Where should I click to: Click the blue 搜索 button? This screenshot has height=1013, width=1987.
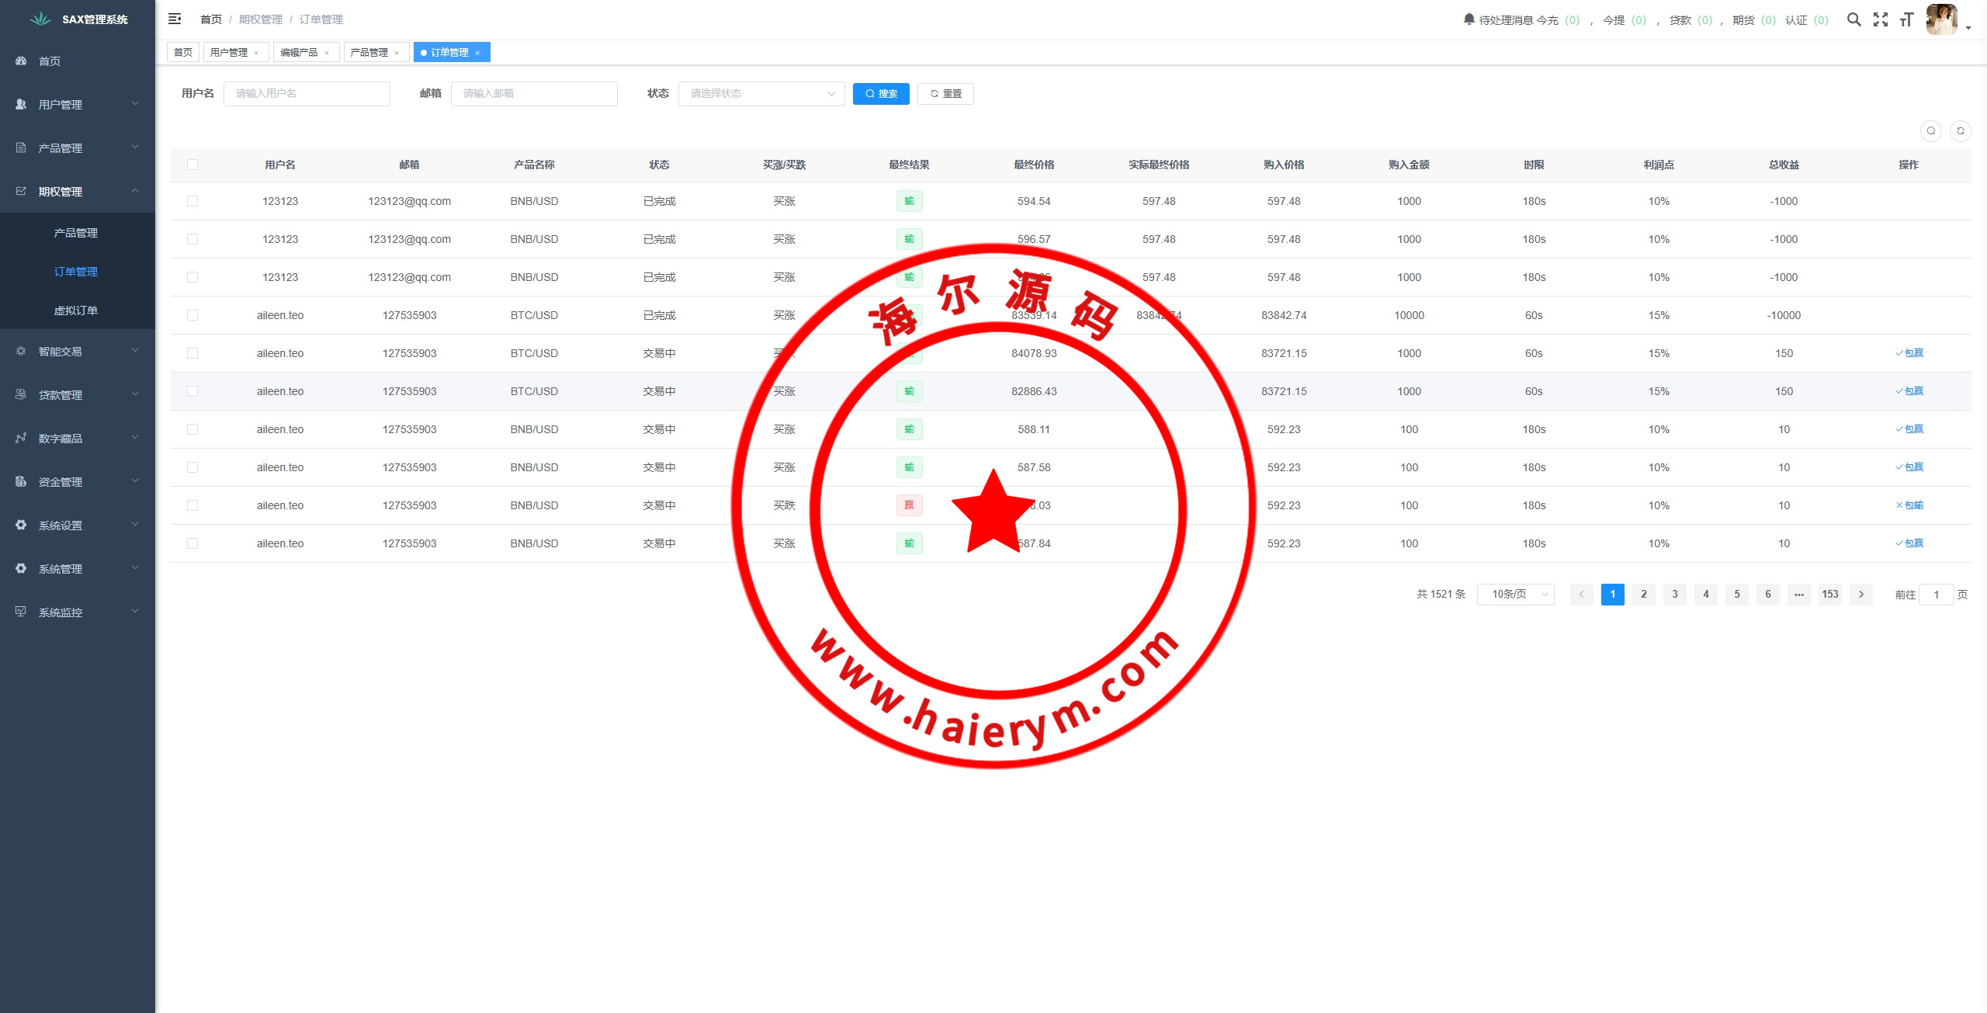881,93
